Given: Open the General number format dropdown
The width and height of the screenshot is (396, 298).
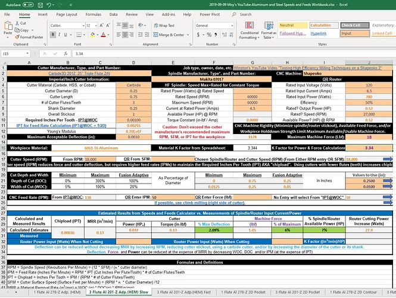Looking at the screenshot, I should (232, 26).
